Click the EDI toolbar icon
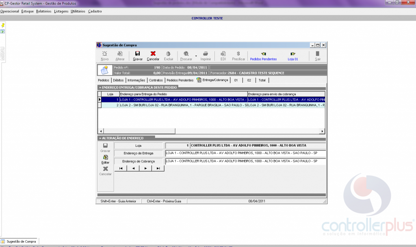The image size is (416, 247). [x=223, y=54]
